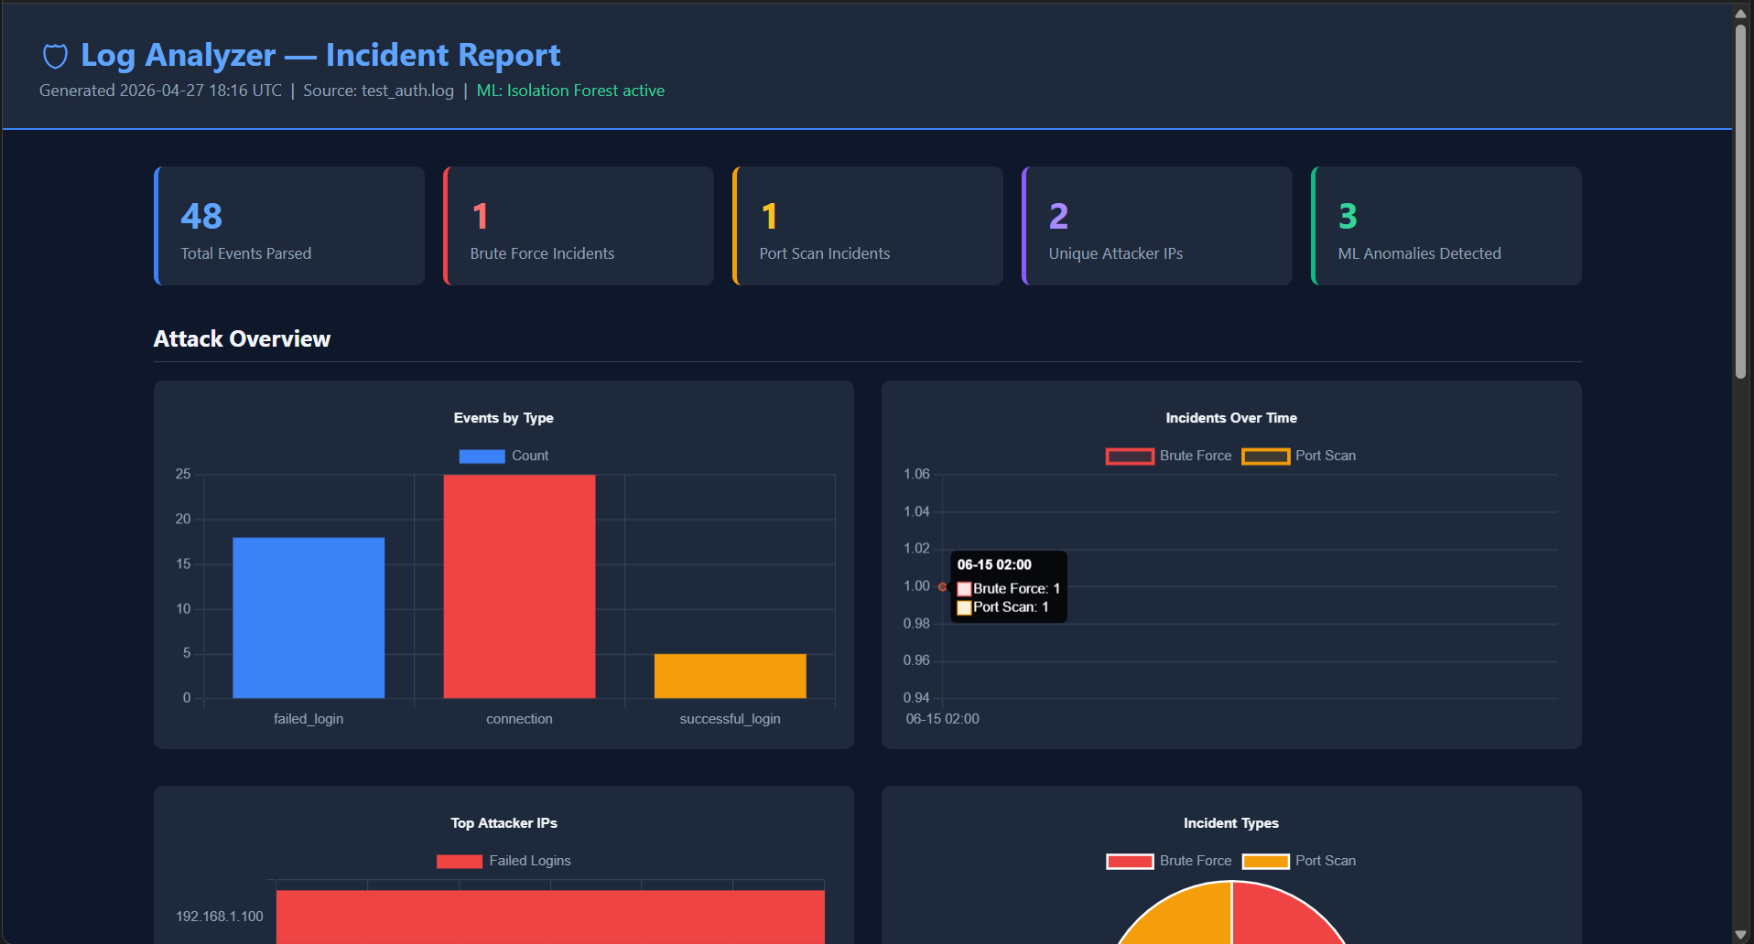Open the Unique Attacker IPs card
The height and width of the screenshot is (944, 1754).
(x=1157, y=226)
